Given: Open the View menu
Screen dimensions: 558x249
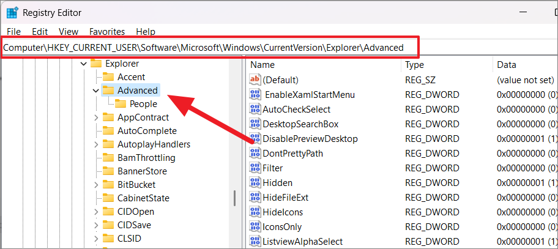Looking at the screenshot, I should point(69,32).
